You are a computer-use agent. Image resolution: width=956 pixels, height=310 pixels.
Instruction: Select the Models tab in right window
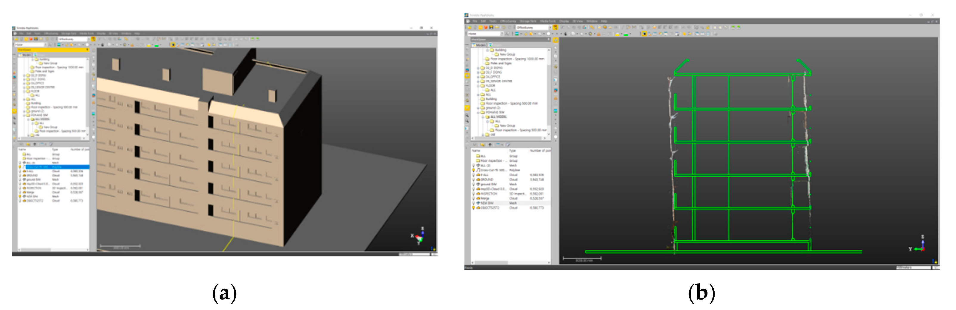pos(479,45)
